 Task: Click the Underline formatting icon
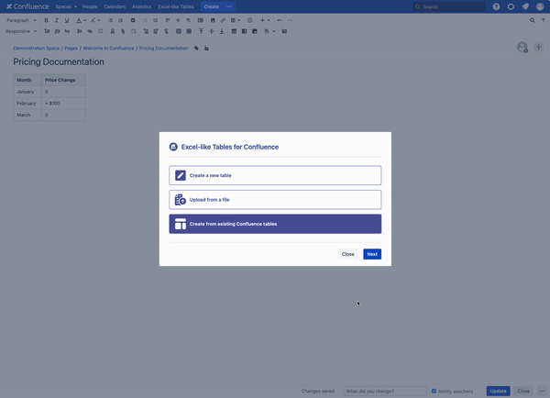pos(67,19)
